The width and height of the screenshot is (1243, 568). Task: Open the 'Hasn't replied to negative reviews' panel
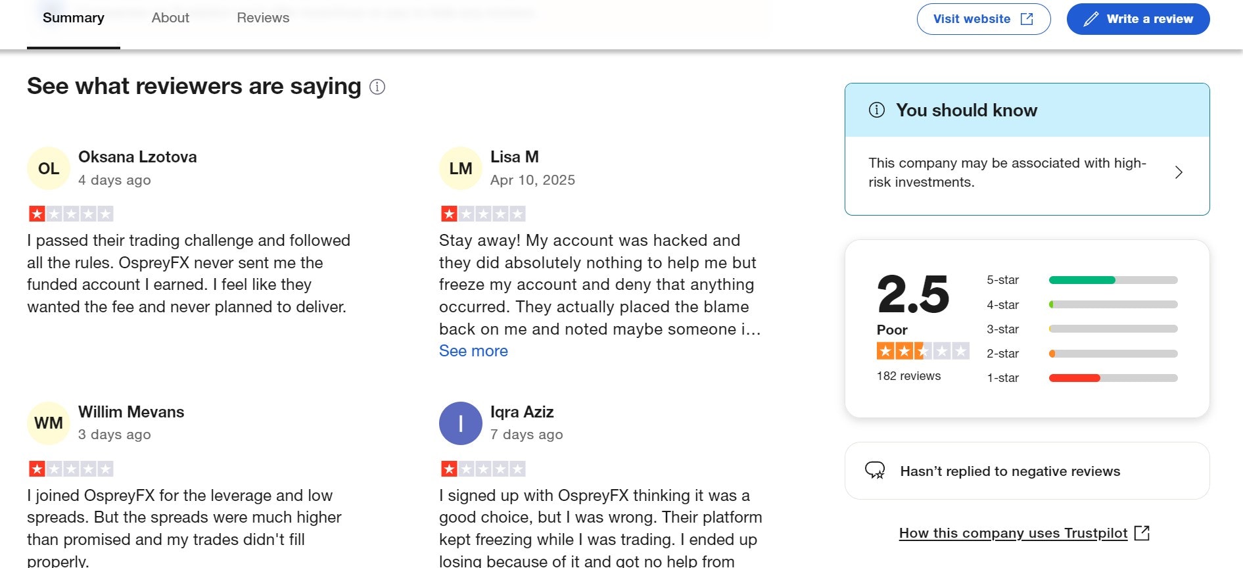point(1010,471)
